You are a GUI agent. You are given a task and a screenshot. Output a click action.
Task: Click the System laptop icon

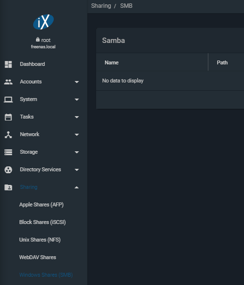[8, 100]
